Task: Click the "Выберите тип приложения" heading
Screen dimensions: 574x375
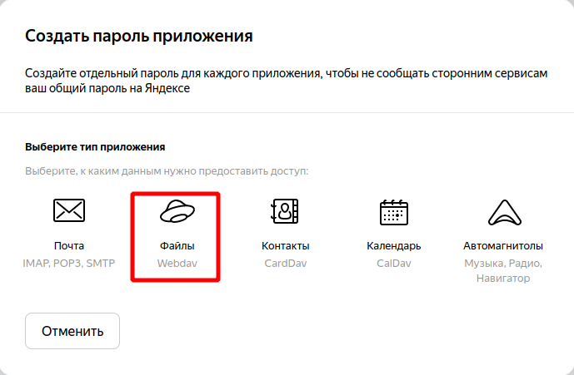Action: click(95, 147)
